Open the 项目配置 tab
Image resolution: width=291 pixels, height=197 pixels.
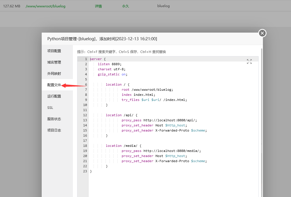tap(54, 51)
